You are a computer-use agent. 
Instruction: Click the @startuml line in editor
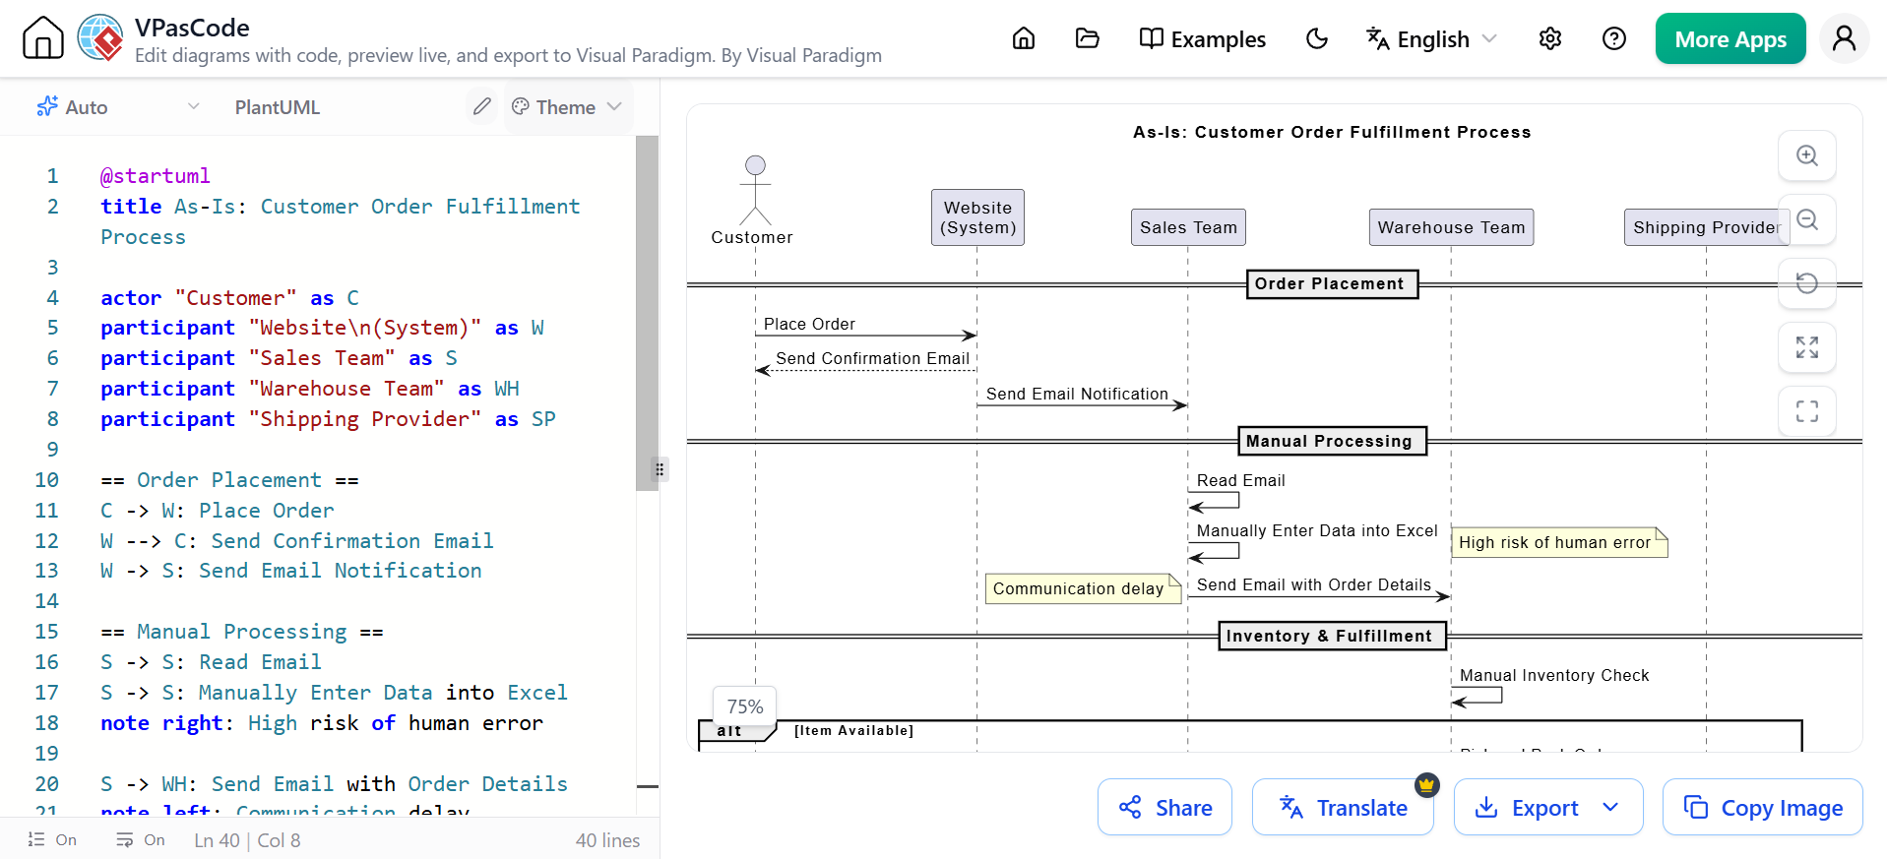(155, 176)
